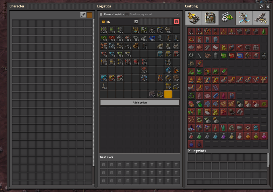The width and height of the screenshot is (273, 192).
Task: Open the Production crafting category tab
Action: (210, 18)
